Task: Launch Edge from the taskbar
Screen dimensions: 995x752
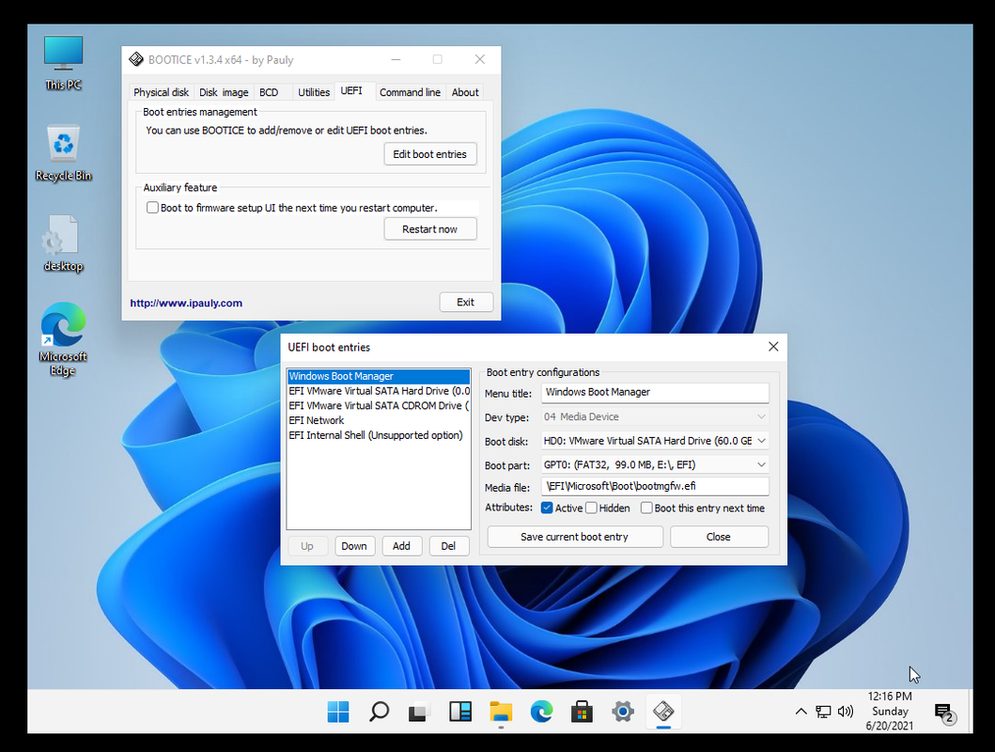Action: [541, 712]
